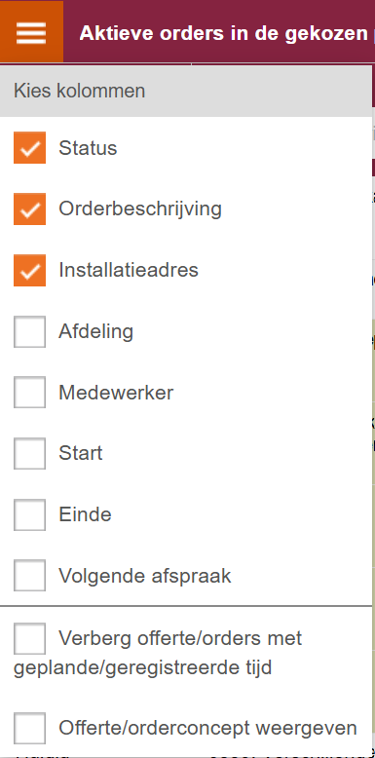Image resolution: width=375 pixels, height=758 pixels.
Task: Uncheck the Installatieadres column checkbox
Action: (x=29, y=270)
